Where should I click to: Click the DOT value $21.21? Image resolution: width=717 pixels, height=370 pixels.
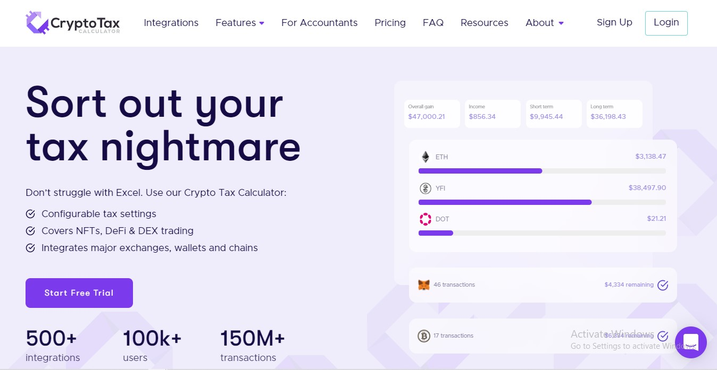(656, 219)
